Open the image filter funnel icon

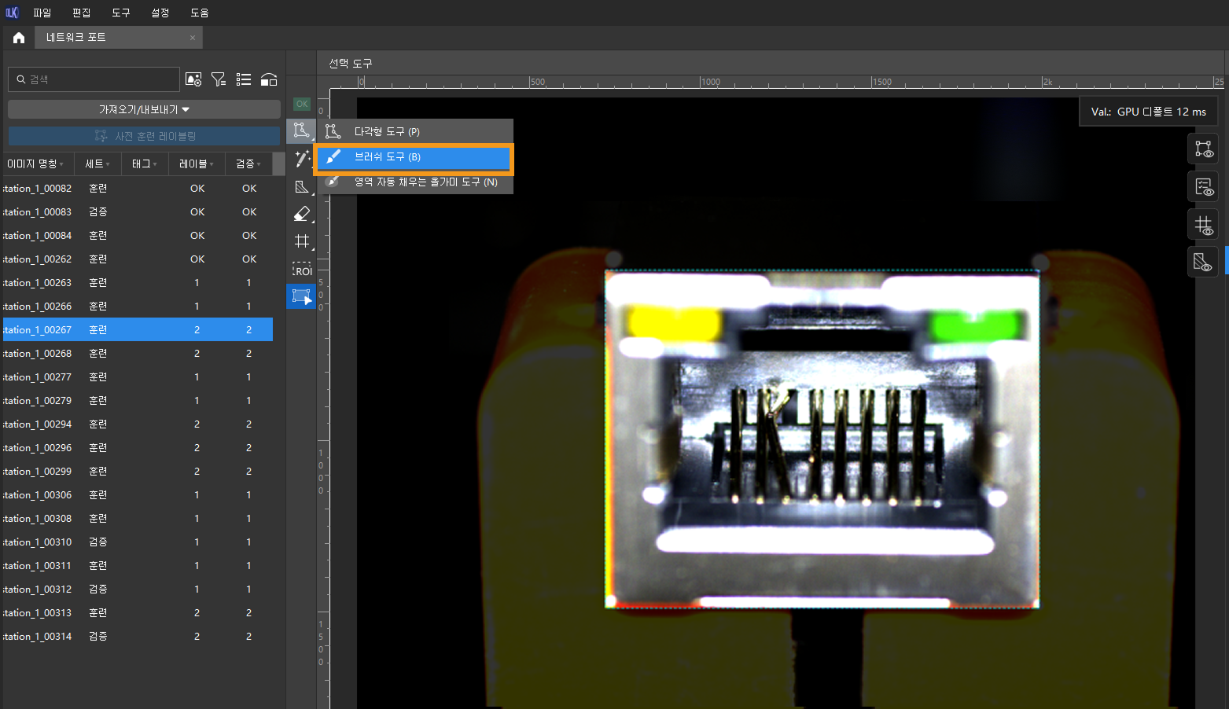click(x=219, y=79)
